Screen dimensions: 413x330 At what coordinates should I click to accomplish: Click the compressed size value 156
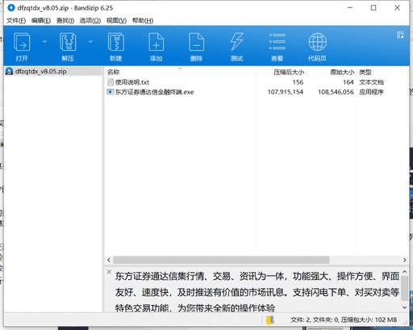(x=298, y=82)
